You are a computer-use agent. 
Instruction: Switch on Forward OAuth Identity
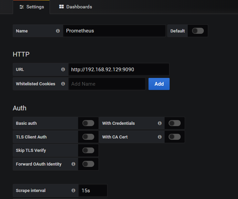point(88,164)
